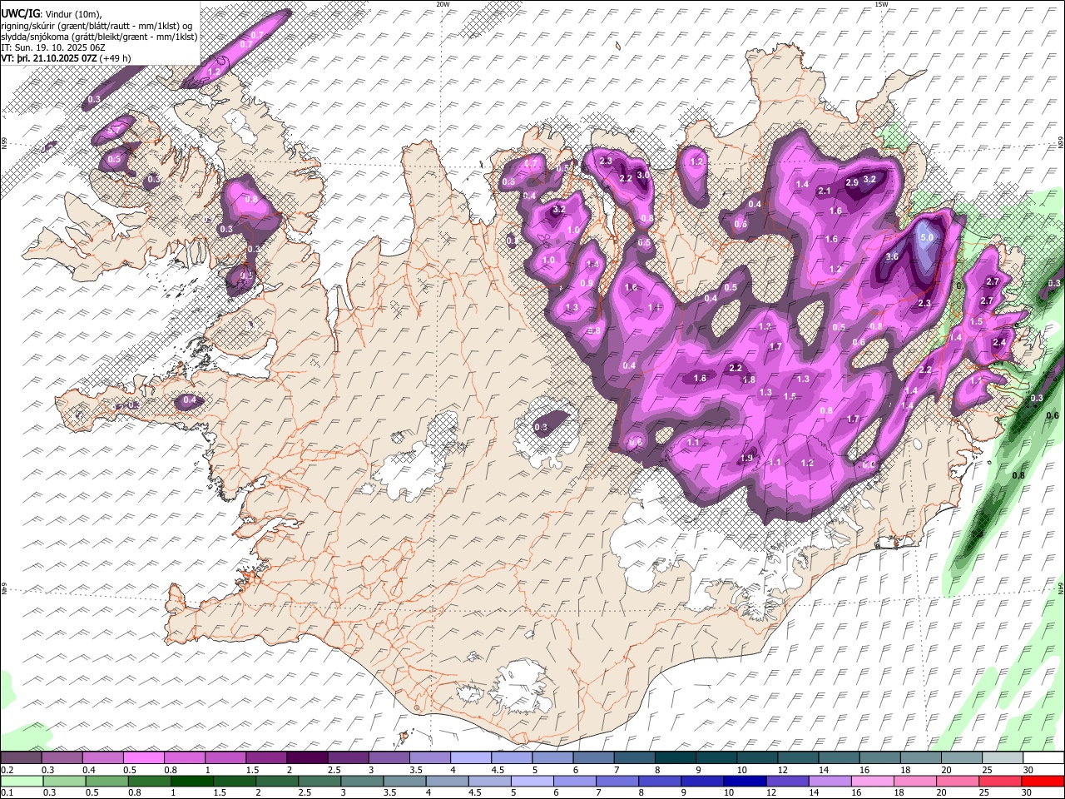Click the 30 label in the lower legend
The height and width of the screenshot is (799, 1065).
[x=1028, y=793]
